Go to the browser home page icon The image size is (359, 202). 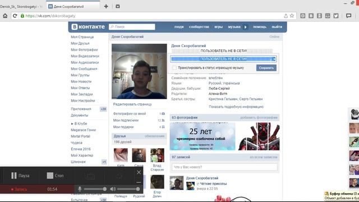[x=5, y=16]
